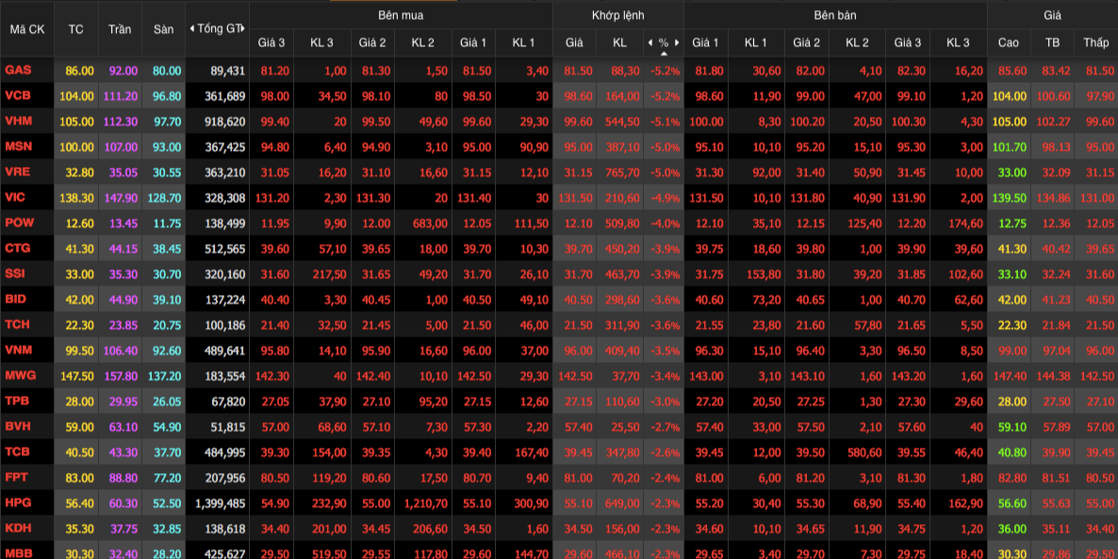
Task: Click the Khớp lệnh group header
Action: (x=617, y=15)
